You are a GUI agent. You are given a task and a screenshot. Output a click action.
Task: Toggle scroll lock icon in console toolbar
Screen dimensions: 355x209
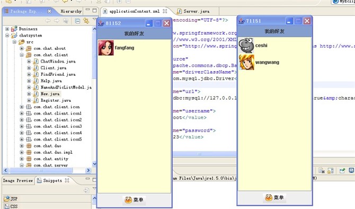click(x=330, y=171)
